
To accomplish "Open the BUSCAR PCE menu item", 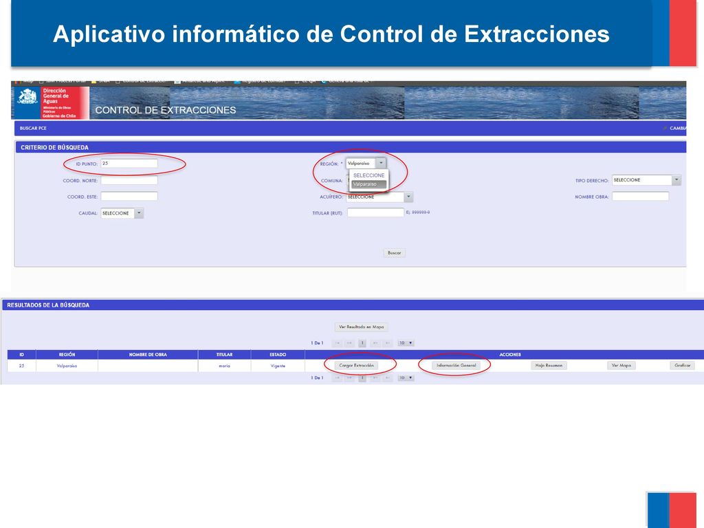I will coord(33,129).
